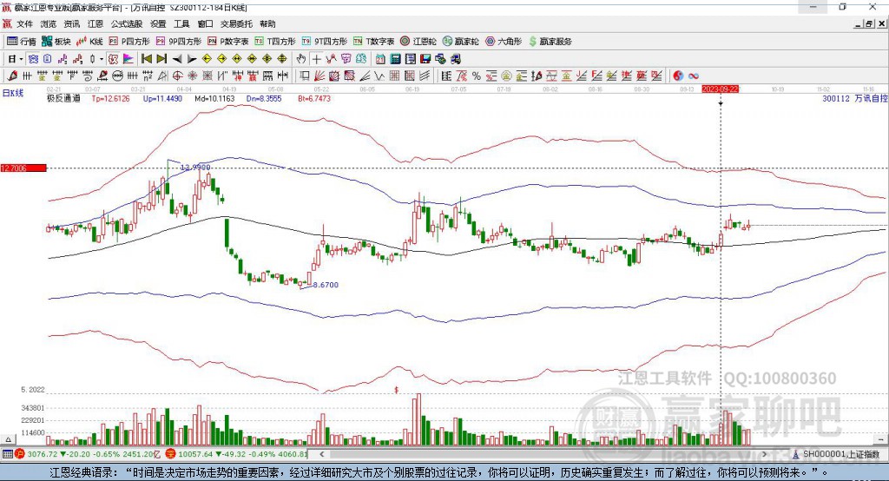Click the first yellow diamond arrow icon

207,59
